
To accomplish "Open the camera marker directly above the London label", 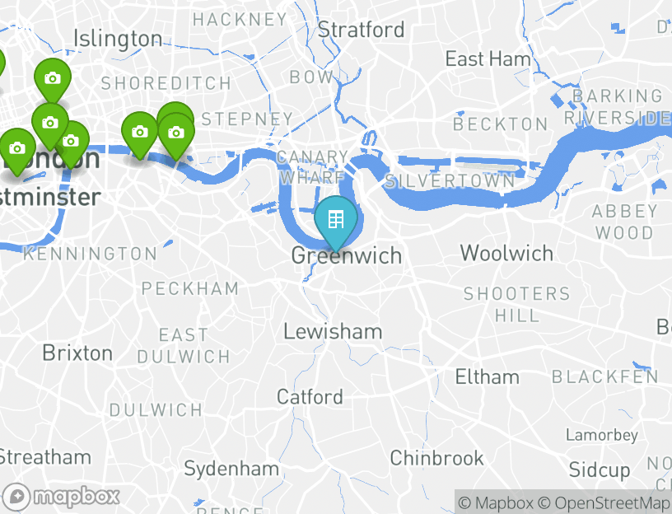I will click(50, 126).
